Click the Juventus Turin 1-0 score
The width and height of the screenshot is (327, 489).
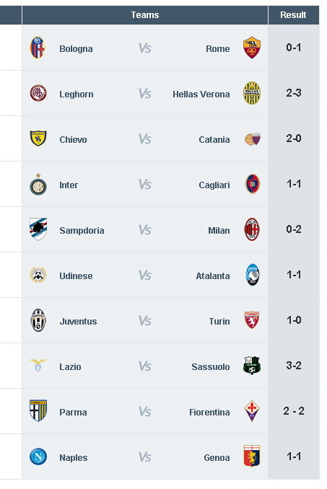[294, 320]
